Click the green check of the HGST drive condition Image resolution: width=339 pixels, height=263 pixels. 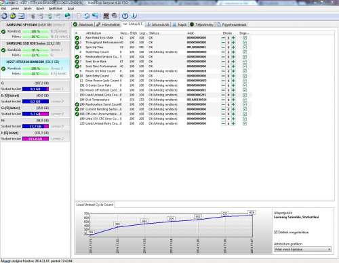click(x=3, y=68)
